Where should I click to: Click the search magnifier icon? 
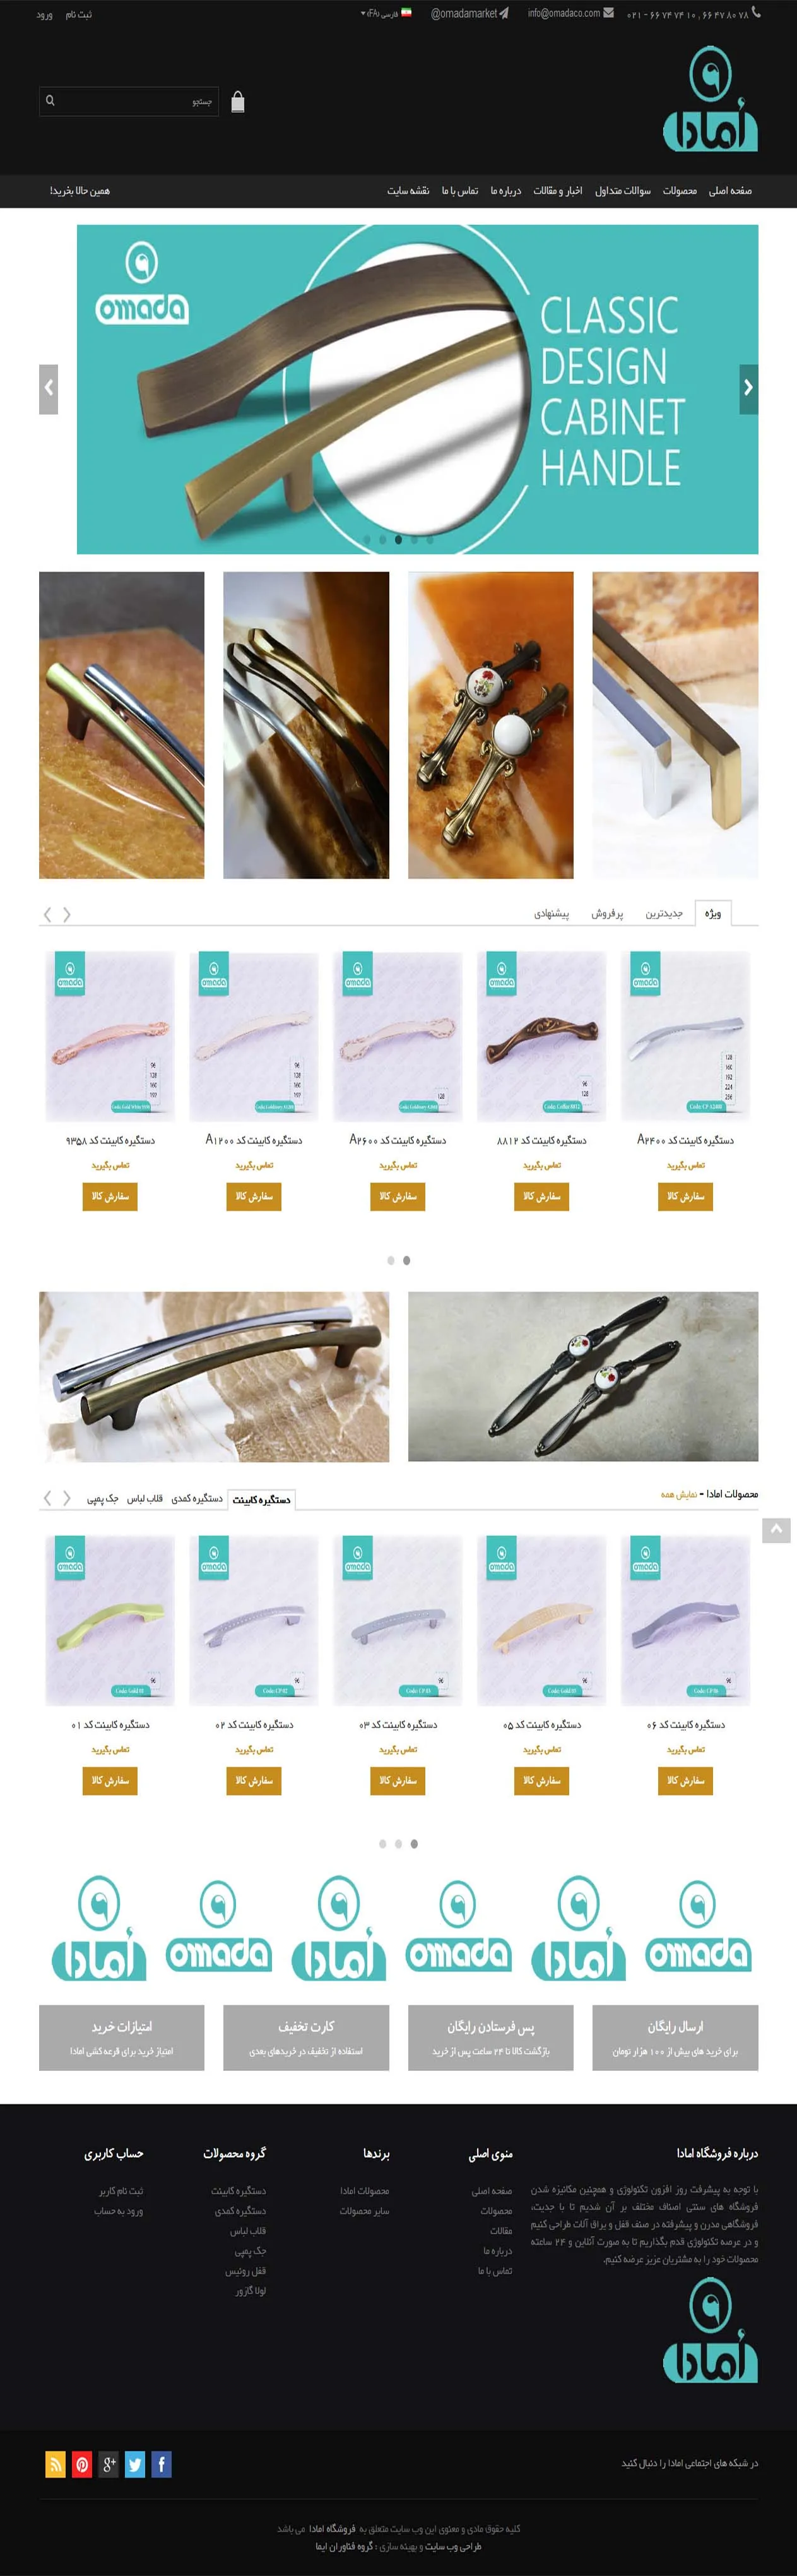[50, 101]
